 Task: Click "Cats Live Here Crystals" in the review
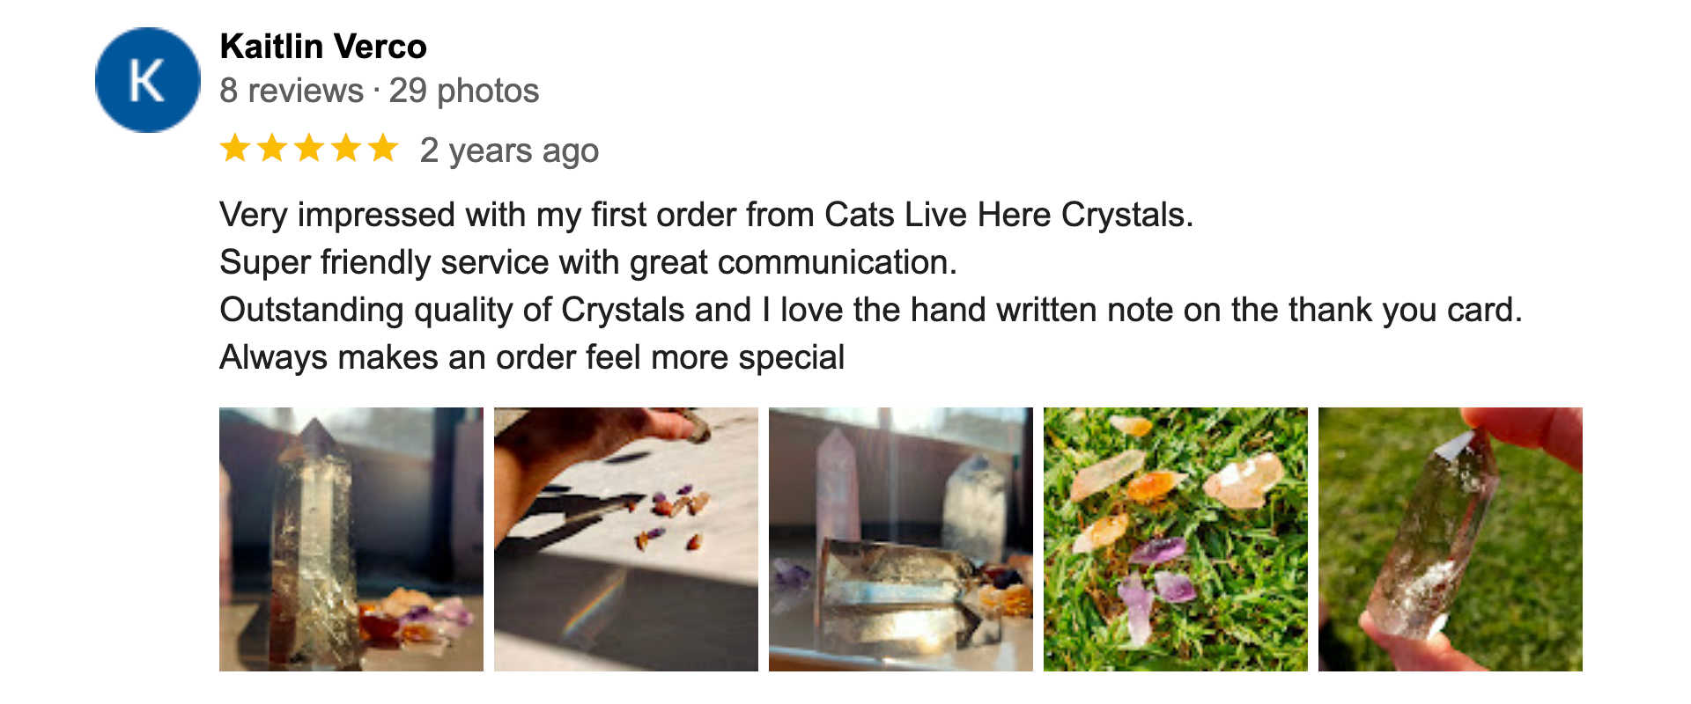(x=1008, y=216)
